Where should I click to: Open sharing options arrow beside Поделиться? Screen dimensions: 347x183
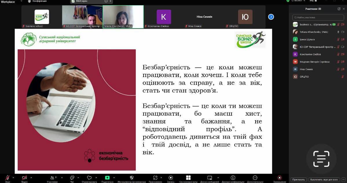[114, 177]
